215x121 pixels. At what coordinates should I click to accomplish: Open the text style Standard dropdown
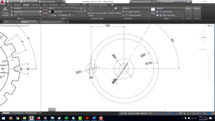click(x=28, y=8)
